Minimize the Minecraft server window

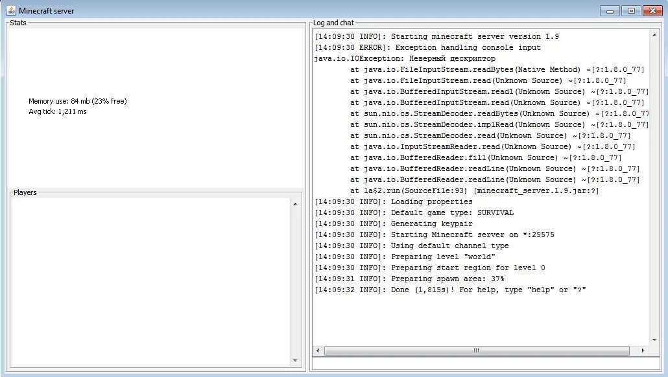click(610, 10)
